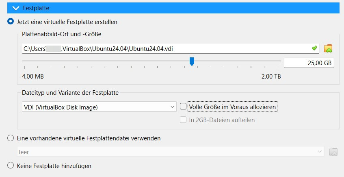Screen dimensions: 344x177
Task: Open the leer existing disk dropdown
Action: 171,152
